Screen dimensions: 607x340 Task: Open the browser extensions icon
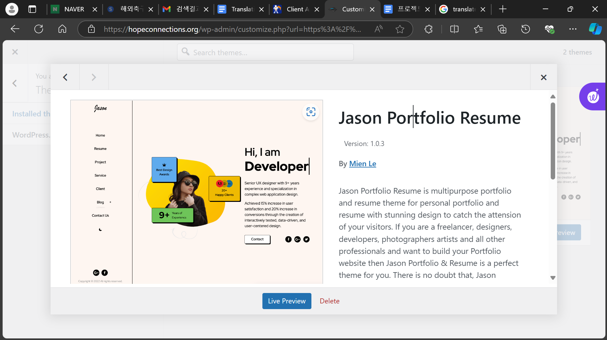(x=428, y=29)
